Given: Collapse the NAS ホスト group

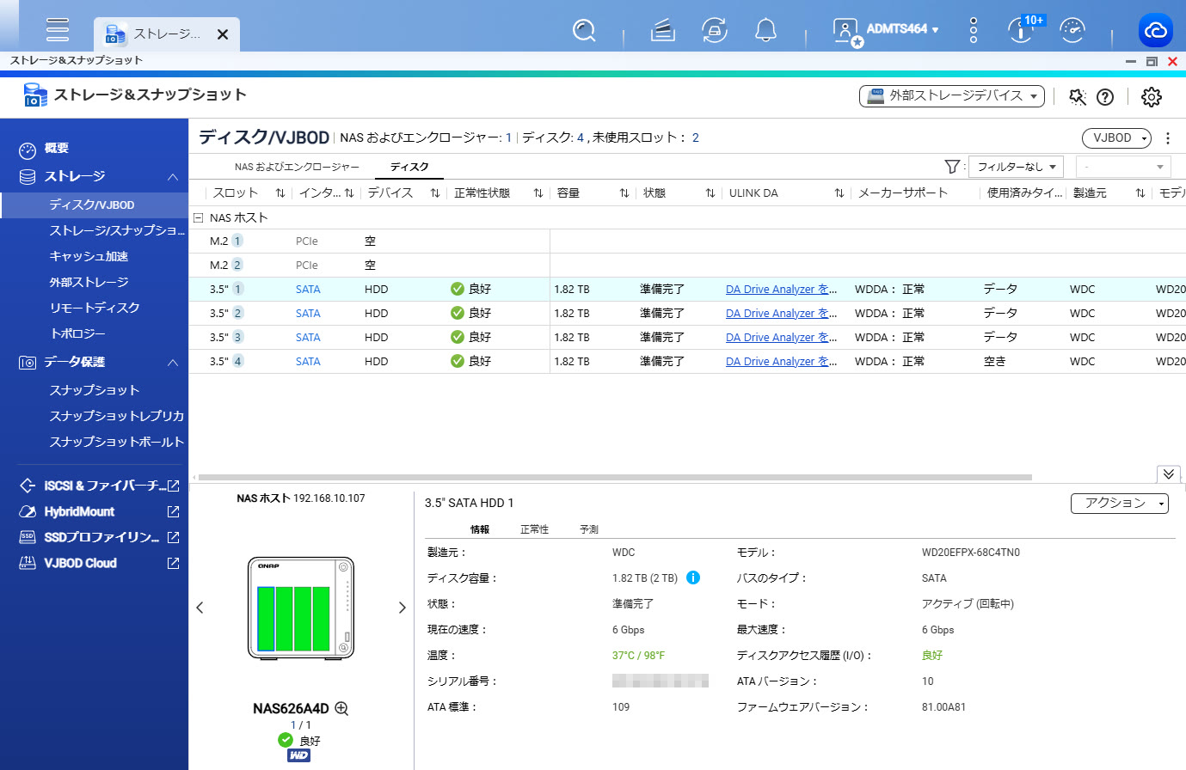Looking at the screenshot, I should 199,217.
